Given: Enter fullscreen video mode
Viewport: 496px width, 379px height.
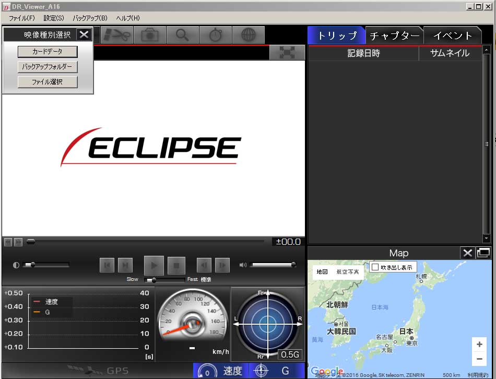Looking at the screenshot, I should tap(287, 52).
